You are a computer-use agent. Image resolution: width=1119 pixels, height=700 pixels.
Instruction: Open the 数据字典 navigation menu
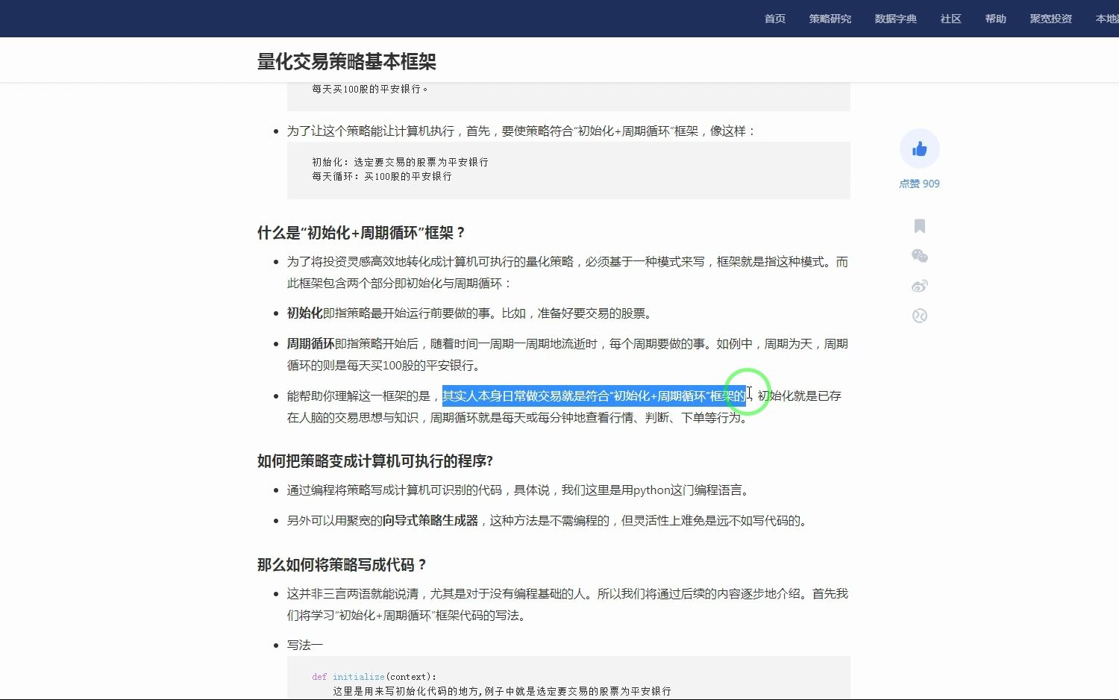pyautogui.click(x=896, y=19)
